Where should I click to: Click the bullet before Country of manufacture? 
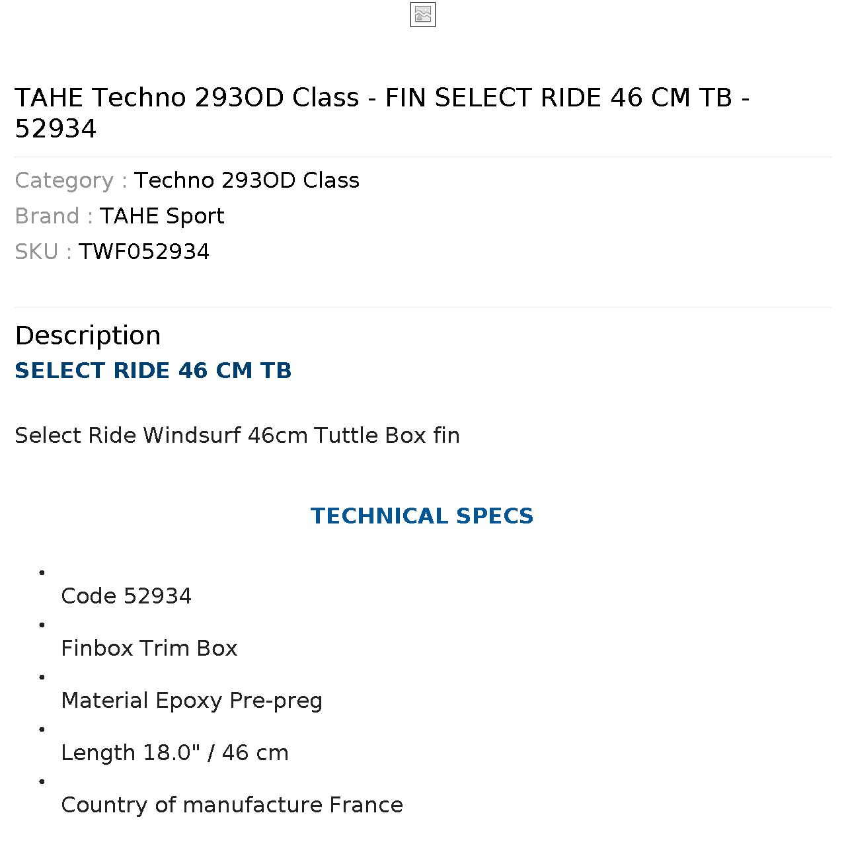[x=42, y=781]
